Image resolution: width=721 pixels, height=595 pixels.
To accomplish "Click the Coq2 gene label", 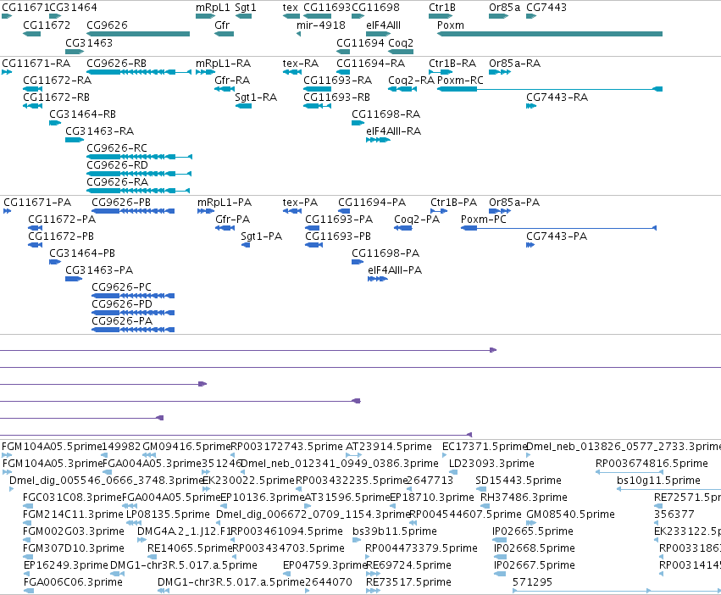I will 401,42.
